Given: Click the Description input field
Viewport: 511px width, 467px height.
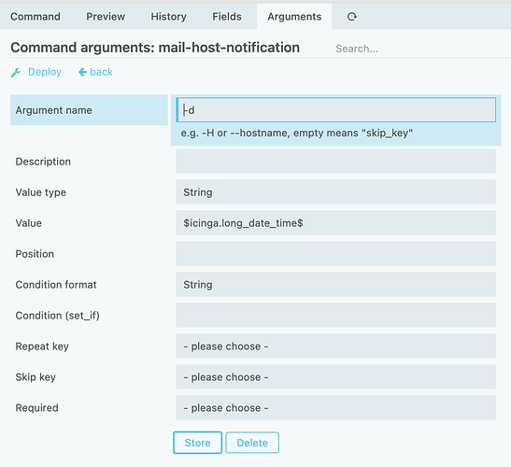Looking at the screenshot, I should (335, 162).
